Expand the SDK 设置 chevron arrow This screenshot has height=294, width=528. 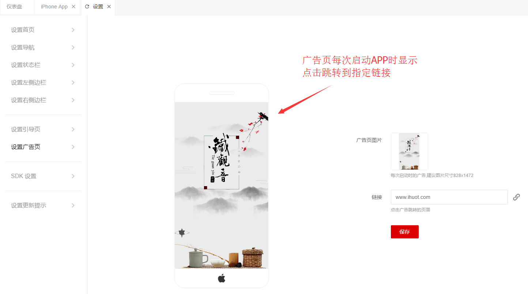[73, 176]
